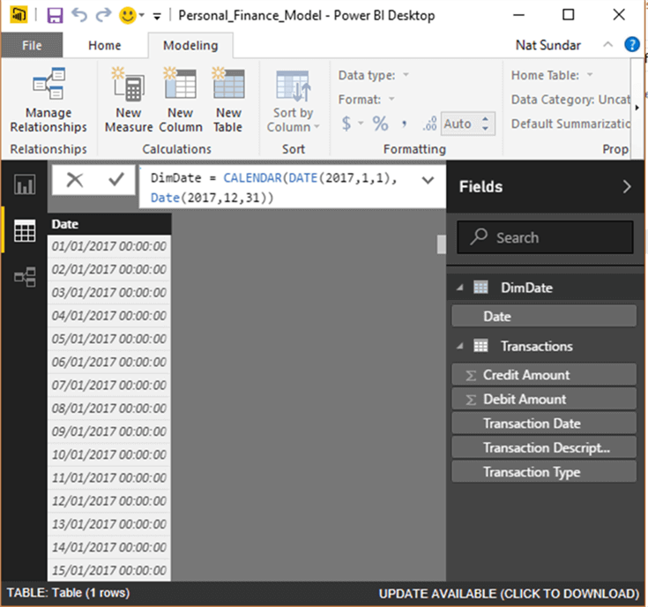Cancel the formula with X button
The image size is (648, 607).
[75, 180]
